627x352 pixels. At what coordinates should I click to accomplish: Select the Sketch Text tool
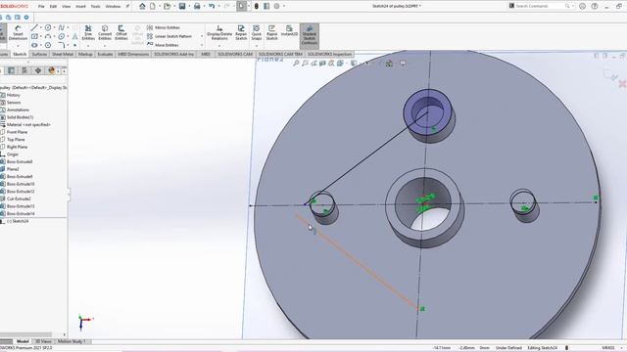(74, 36)
